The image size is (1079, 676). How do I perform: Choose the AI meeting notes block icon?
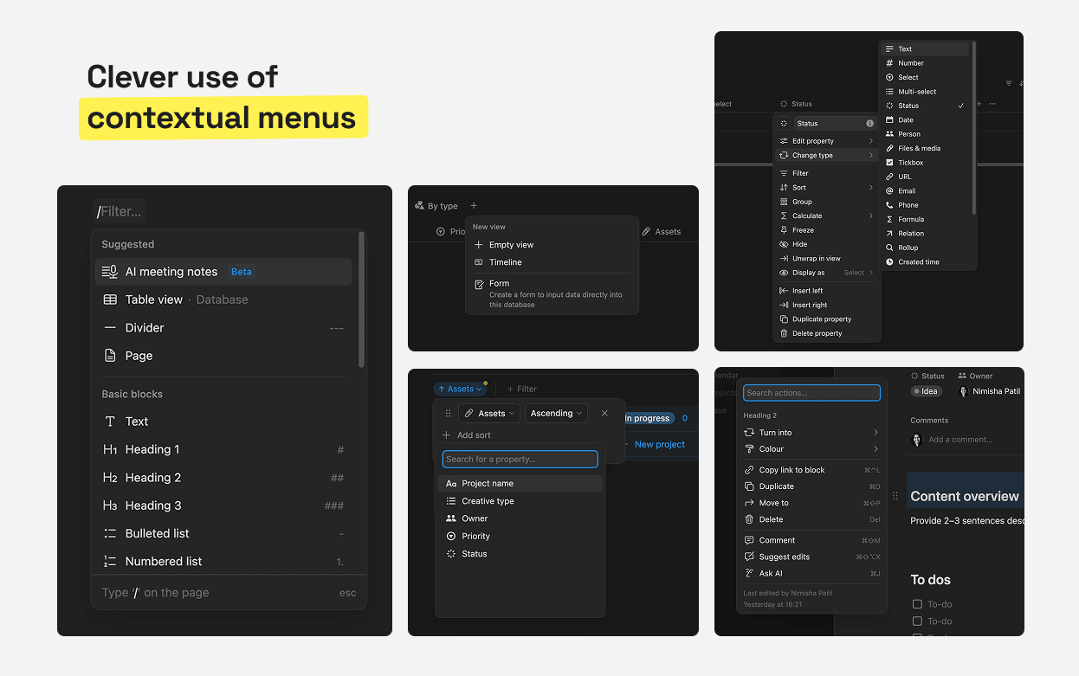(x=110, y=272)
